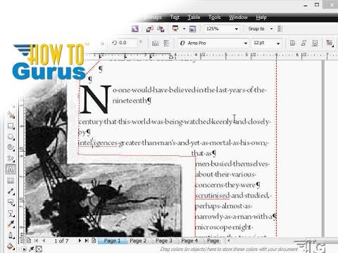Image resolution: width=338 pixels, height=253 pixels.
Task: Go to the next page arrow
Action: (x=80, y=240)
